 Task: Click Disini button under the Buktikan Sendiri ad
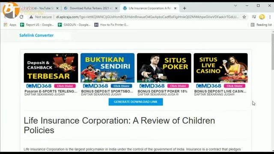(x=122, y=86)
